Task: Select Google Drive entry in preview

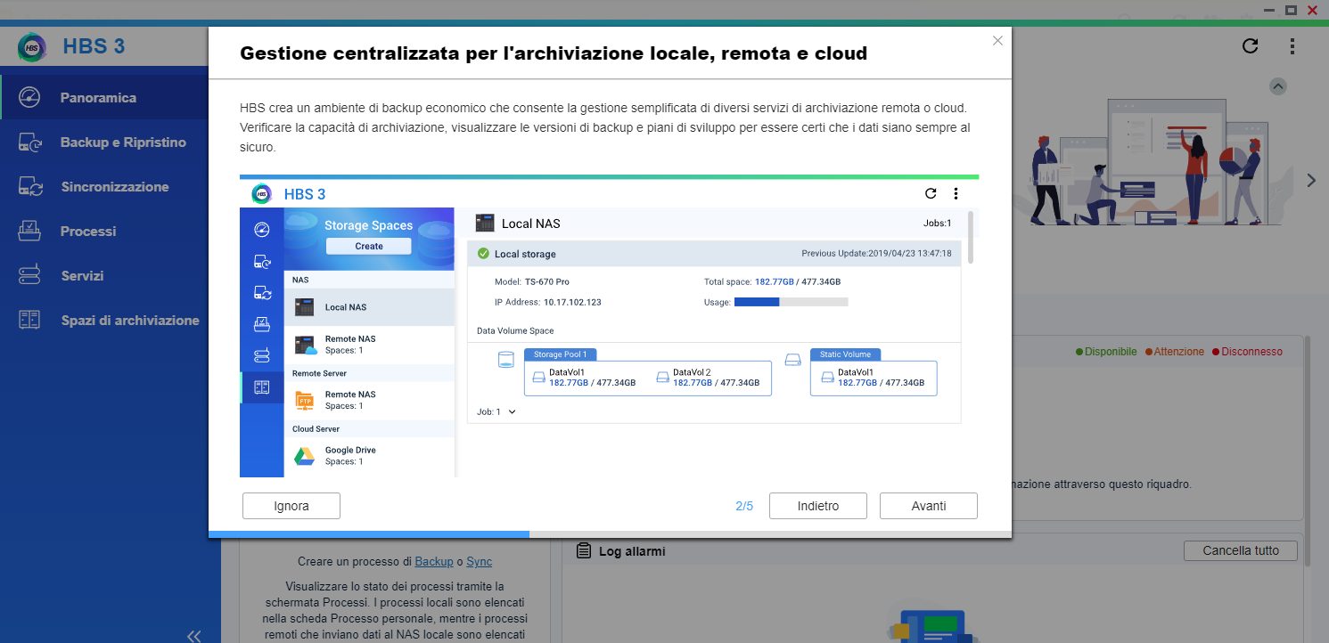Action: 369,456
